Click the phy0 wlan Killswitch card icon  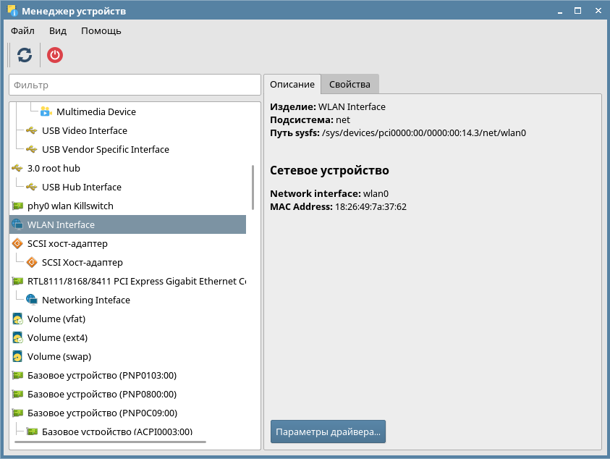click(17, 206)
